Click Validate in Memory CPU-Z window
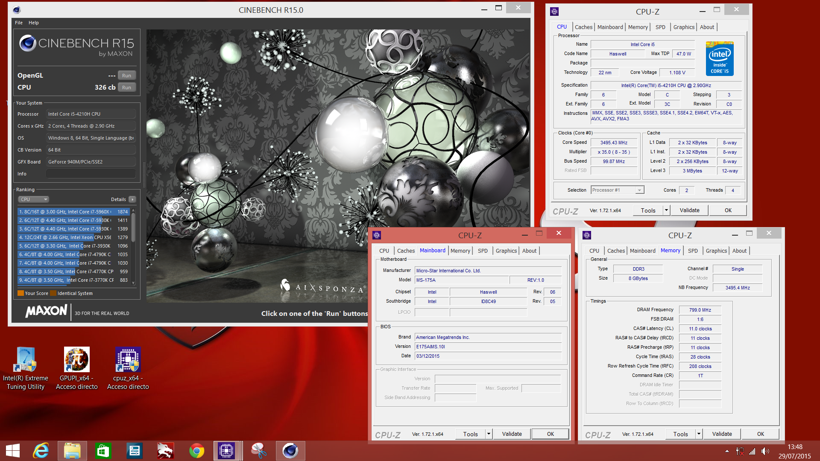Viewport: 820px width, 461px height. tap(722, 434)
